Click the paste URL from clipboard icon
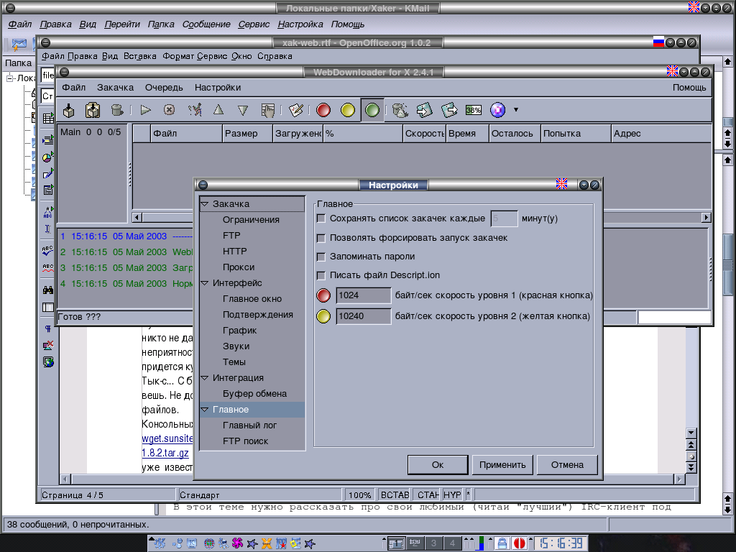This screenshot has height=552, width=736. click(x=93, y=110)
